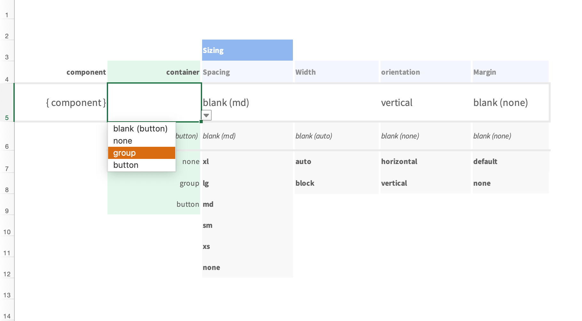Pick 'none' in the dropdown list
The width and height of the screenshot is (582, 321).
(141, 141)
